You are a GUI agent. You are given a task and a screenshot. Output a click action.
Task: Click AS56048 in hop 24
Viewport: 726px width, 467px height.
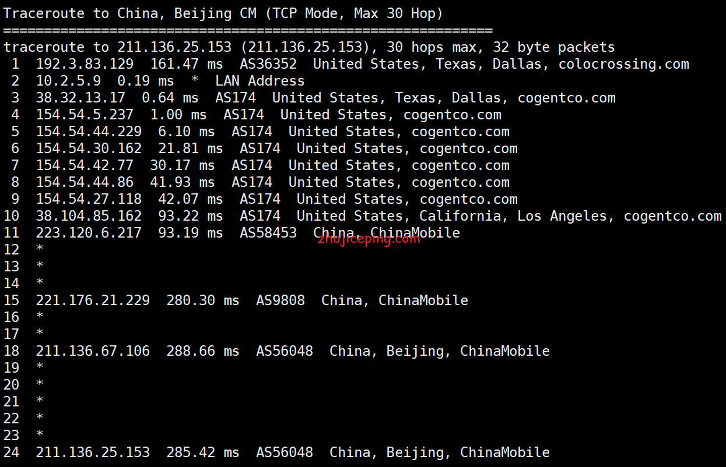click(285, 452)
